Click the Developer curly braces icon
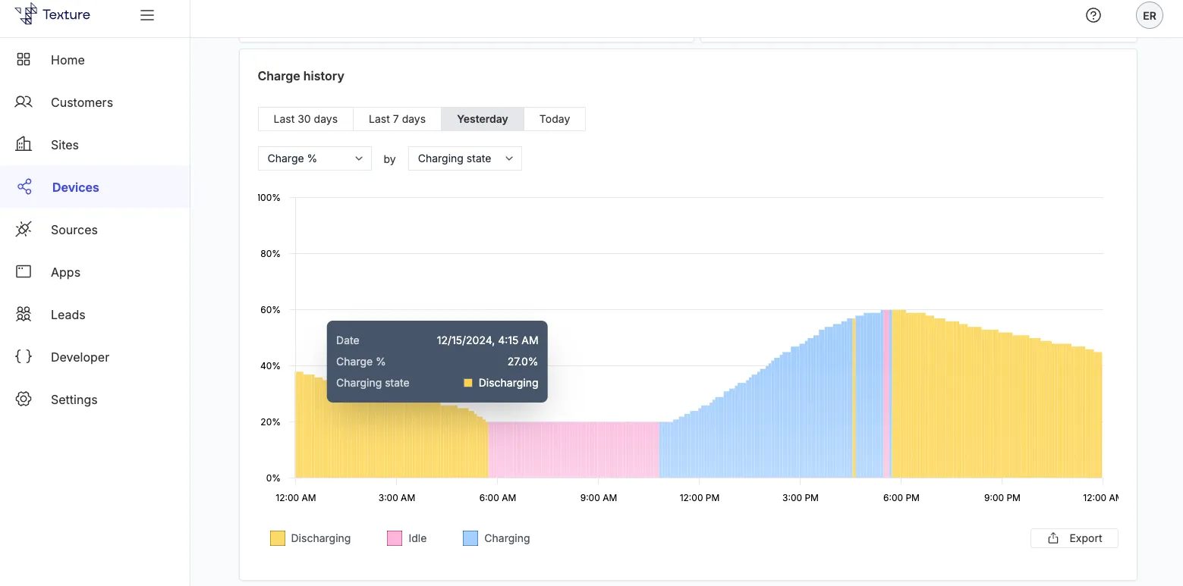The width and height of the screenshot is (1183, 586). (24, 356)
